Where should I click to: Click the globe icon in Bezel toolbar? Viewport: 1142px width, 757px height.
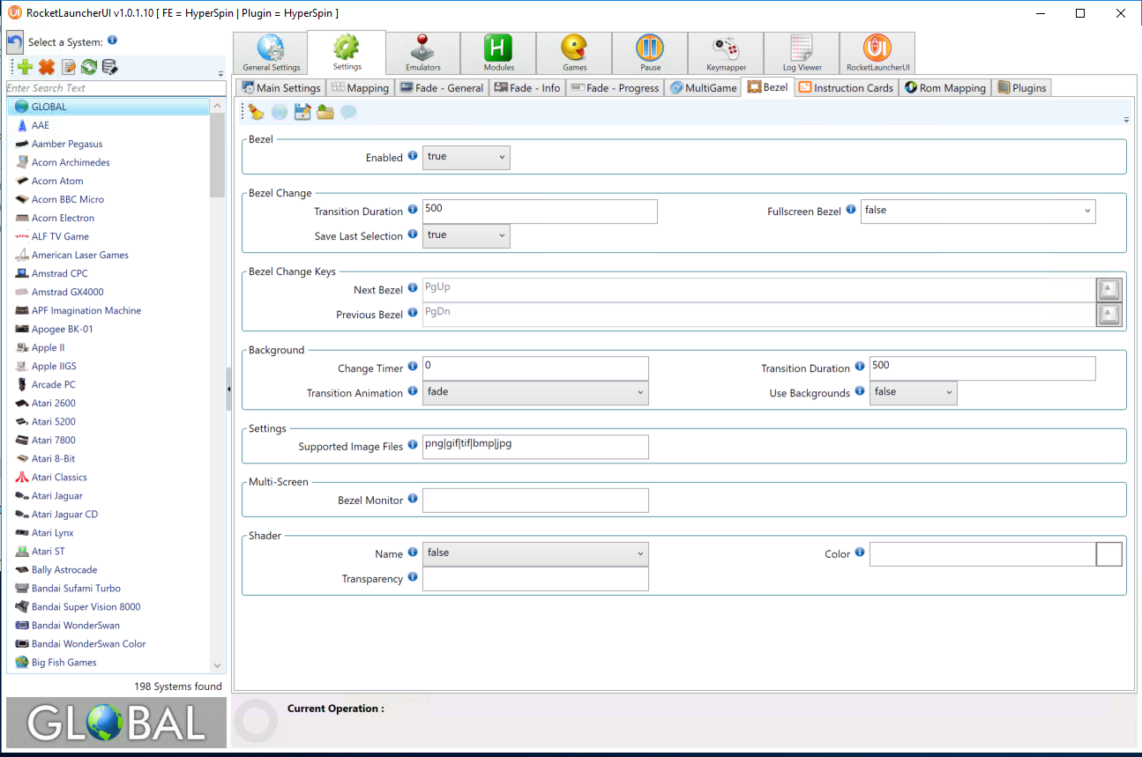click(280, 112)
